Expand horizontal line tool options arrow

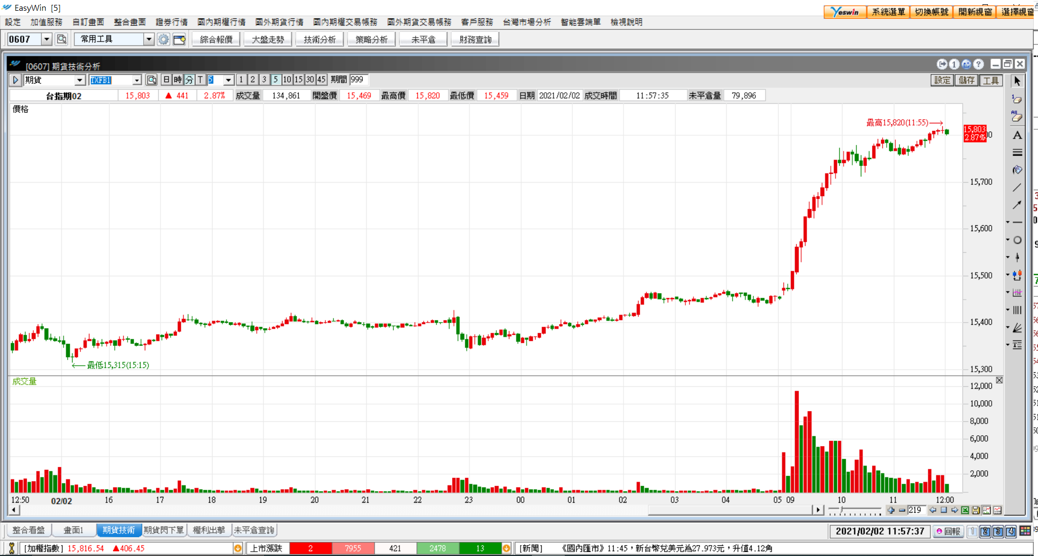(1008, 222)
